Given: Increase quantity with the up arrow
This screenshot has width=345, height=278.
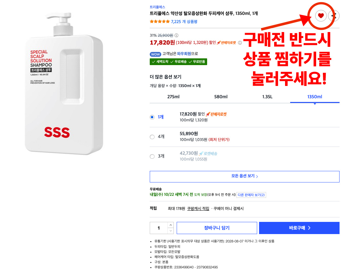Looking at the screenshot, I should coord(171,225).
